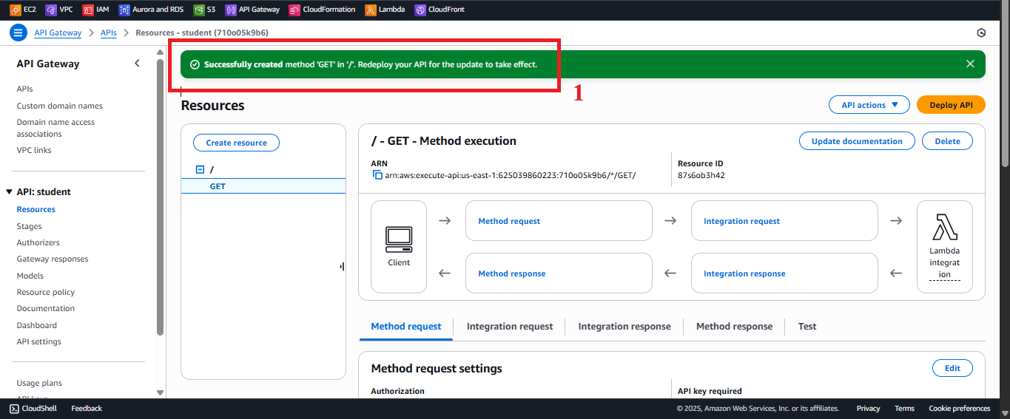
Task: Open Domain name access associations
Action: [55, 128]
